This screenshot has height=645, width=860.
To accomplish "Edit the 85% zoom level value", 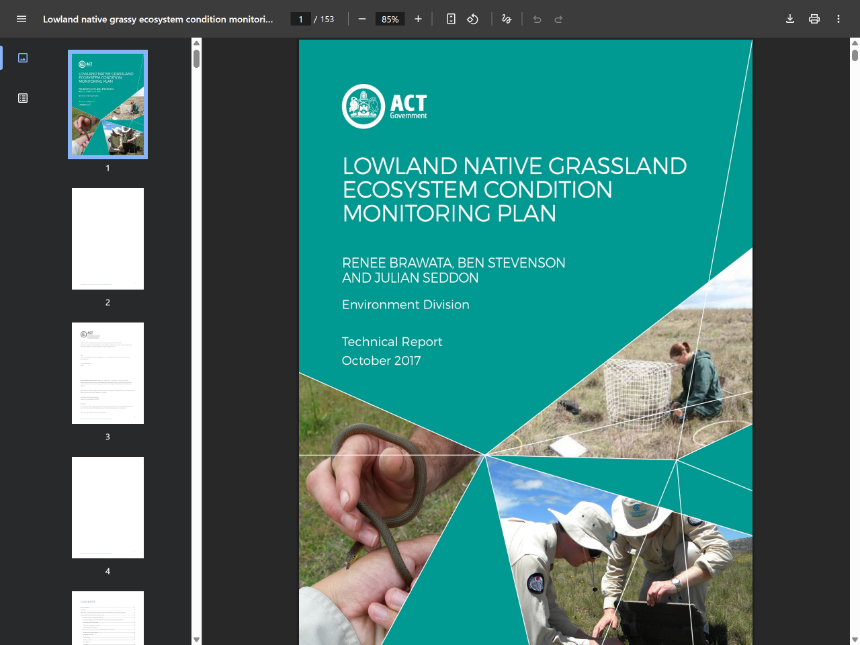I will coord(390,19).
